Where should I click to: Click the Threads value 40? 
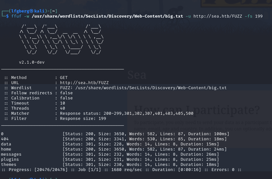point(63,108)
